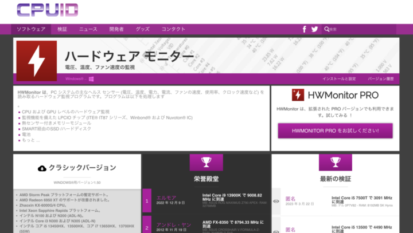This screenshot has height=233, width=413.
Task: Open the バージョン履歴 link
Action: tap(381, 79)
